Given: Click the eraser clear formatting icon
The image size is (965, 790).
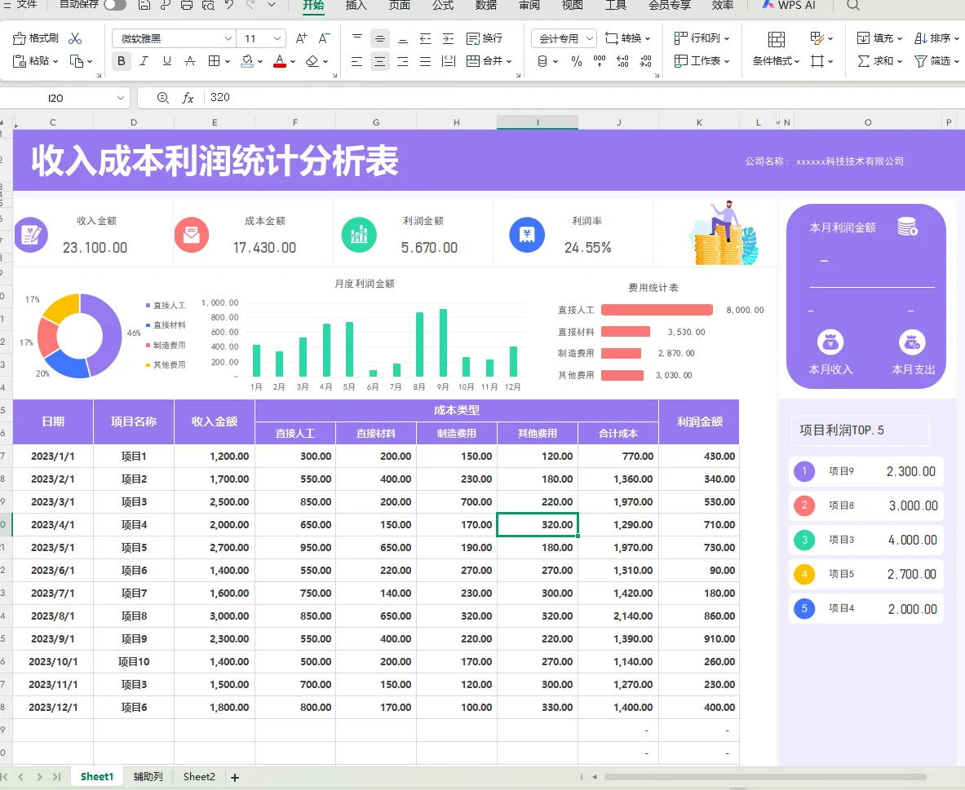Looking at the screenshot, I should pyautogui.click(x=312, y=61).
